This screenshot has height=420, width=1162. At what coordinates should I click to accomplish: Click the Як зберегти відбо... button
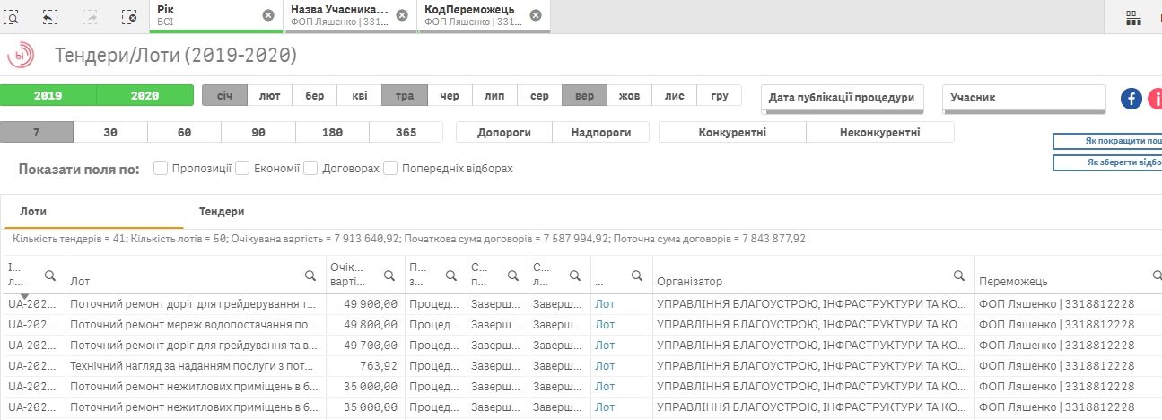coord(1107,162)
